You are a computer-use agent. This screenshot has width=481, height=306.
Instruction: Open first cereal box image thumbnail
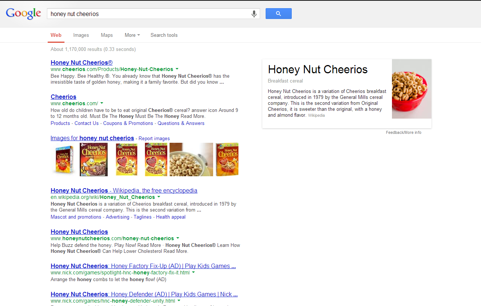pyautogui.click(x=64, y=160)
